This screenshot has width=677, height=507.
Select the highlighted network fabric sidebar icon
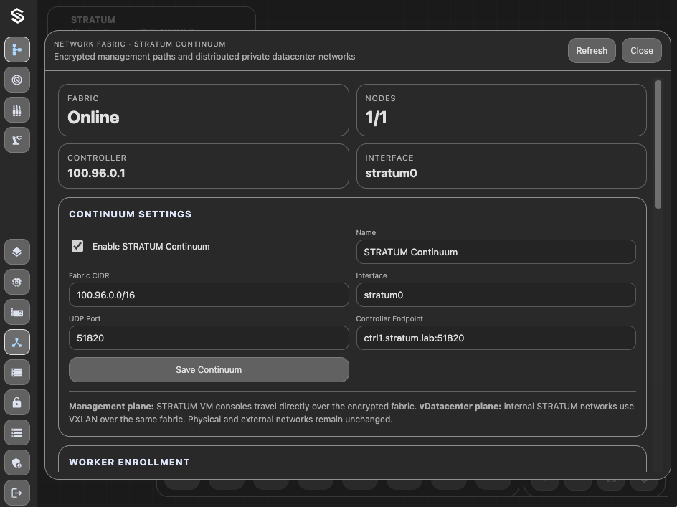pos(16,343)
